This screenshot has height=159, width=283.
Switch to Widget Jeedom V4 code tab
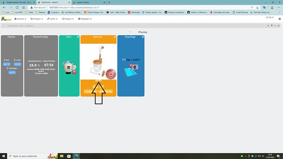point(18,2)
